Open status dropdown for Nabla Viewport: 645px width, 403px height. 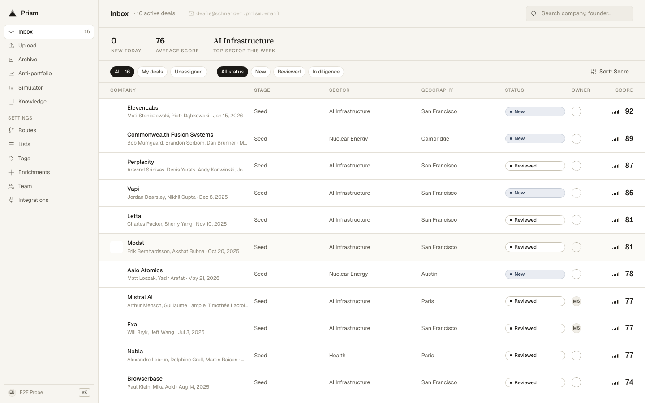click(535, 356)
